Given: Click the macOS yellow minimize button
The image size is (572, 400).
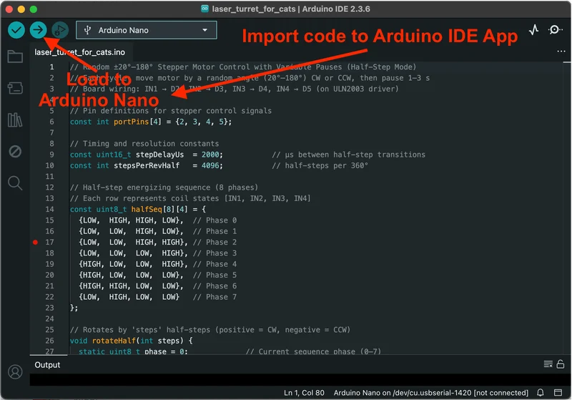Looking at the screenshot, I should (21, 9).
